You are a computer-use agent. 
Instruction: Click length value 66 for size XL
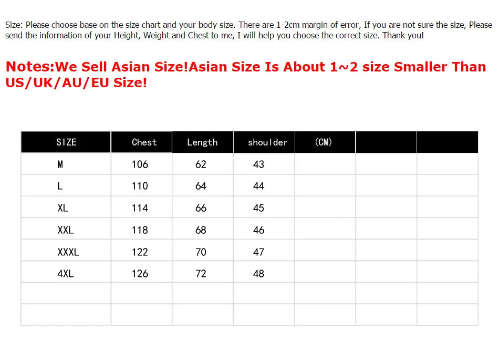(x=201, y=208)
